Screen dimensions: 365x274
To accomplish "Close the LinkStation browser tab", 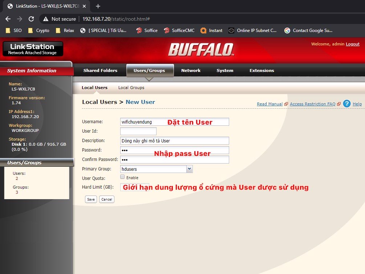I will coord(84,6).
